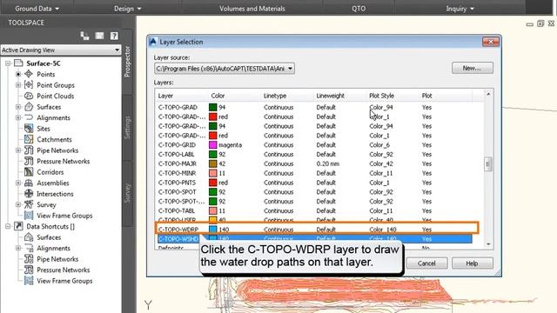Click the Help button
The height and width of the screenshot is (313, 557).
tap(472, 263)
